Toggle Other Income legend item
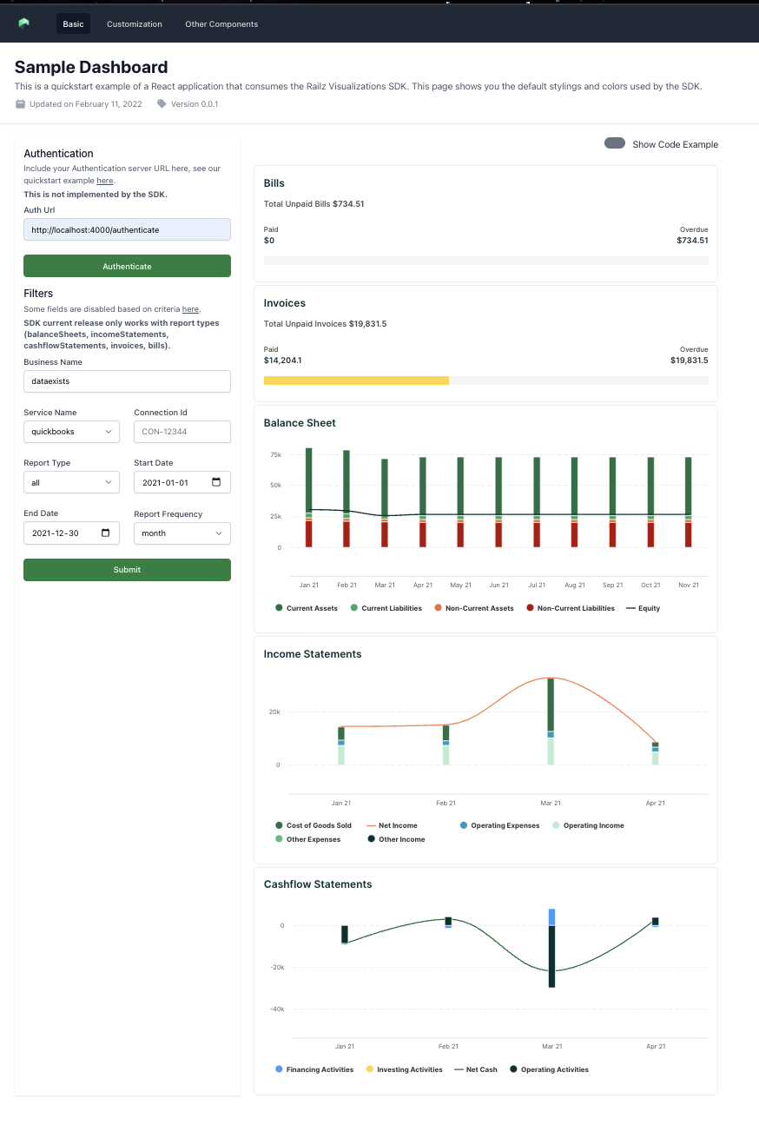The image size is (759, 1145). point(396,839)
